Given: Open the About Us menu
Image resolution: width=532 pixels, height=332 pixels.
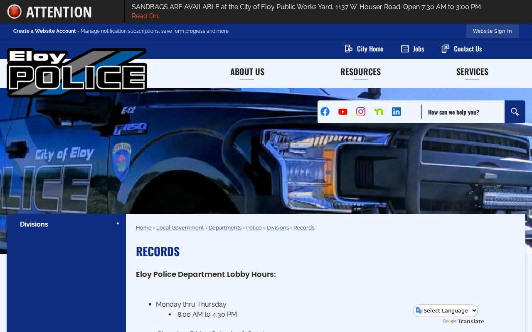Looking at the screenshot, I should tap(247, 72).
